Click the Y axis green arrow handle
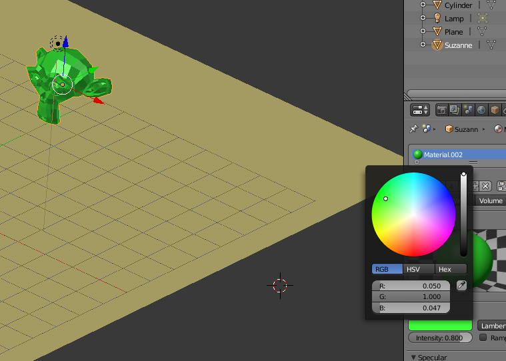506x361 pixels. pyautogui.click(x=93, y=70)
